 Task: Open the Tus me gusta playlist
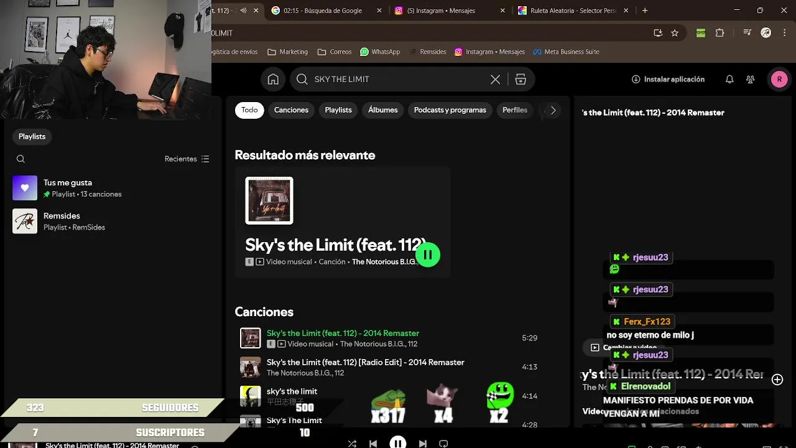[112, 188]
